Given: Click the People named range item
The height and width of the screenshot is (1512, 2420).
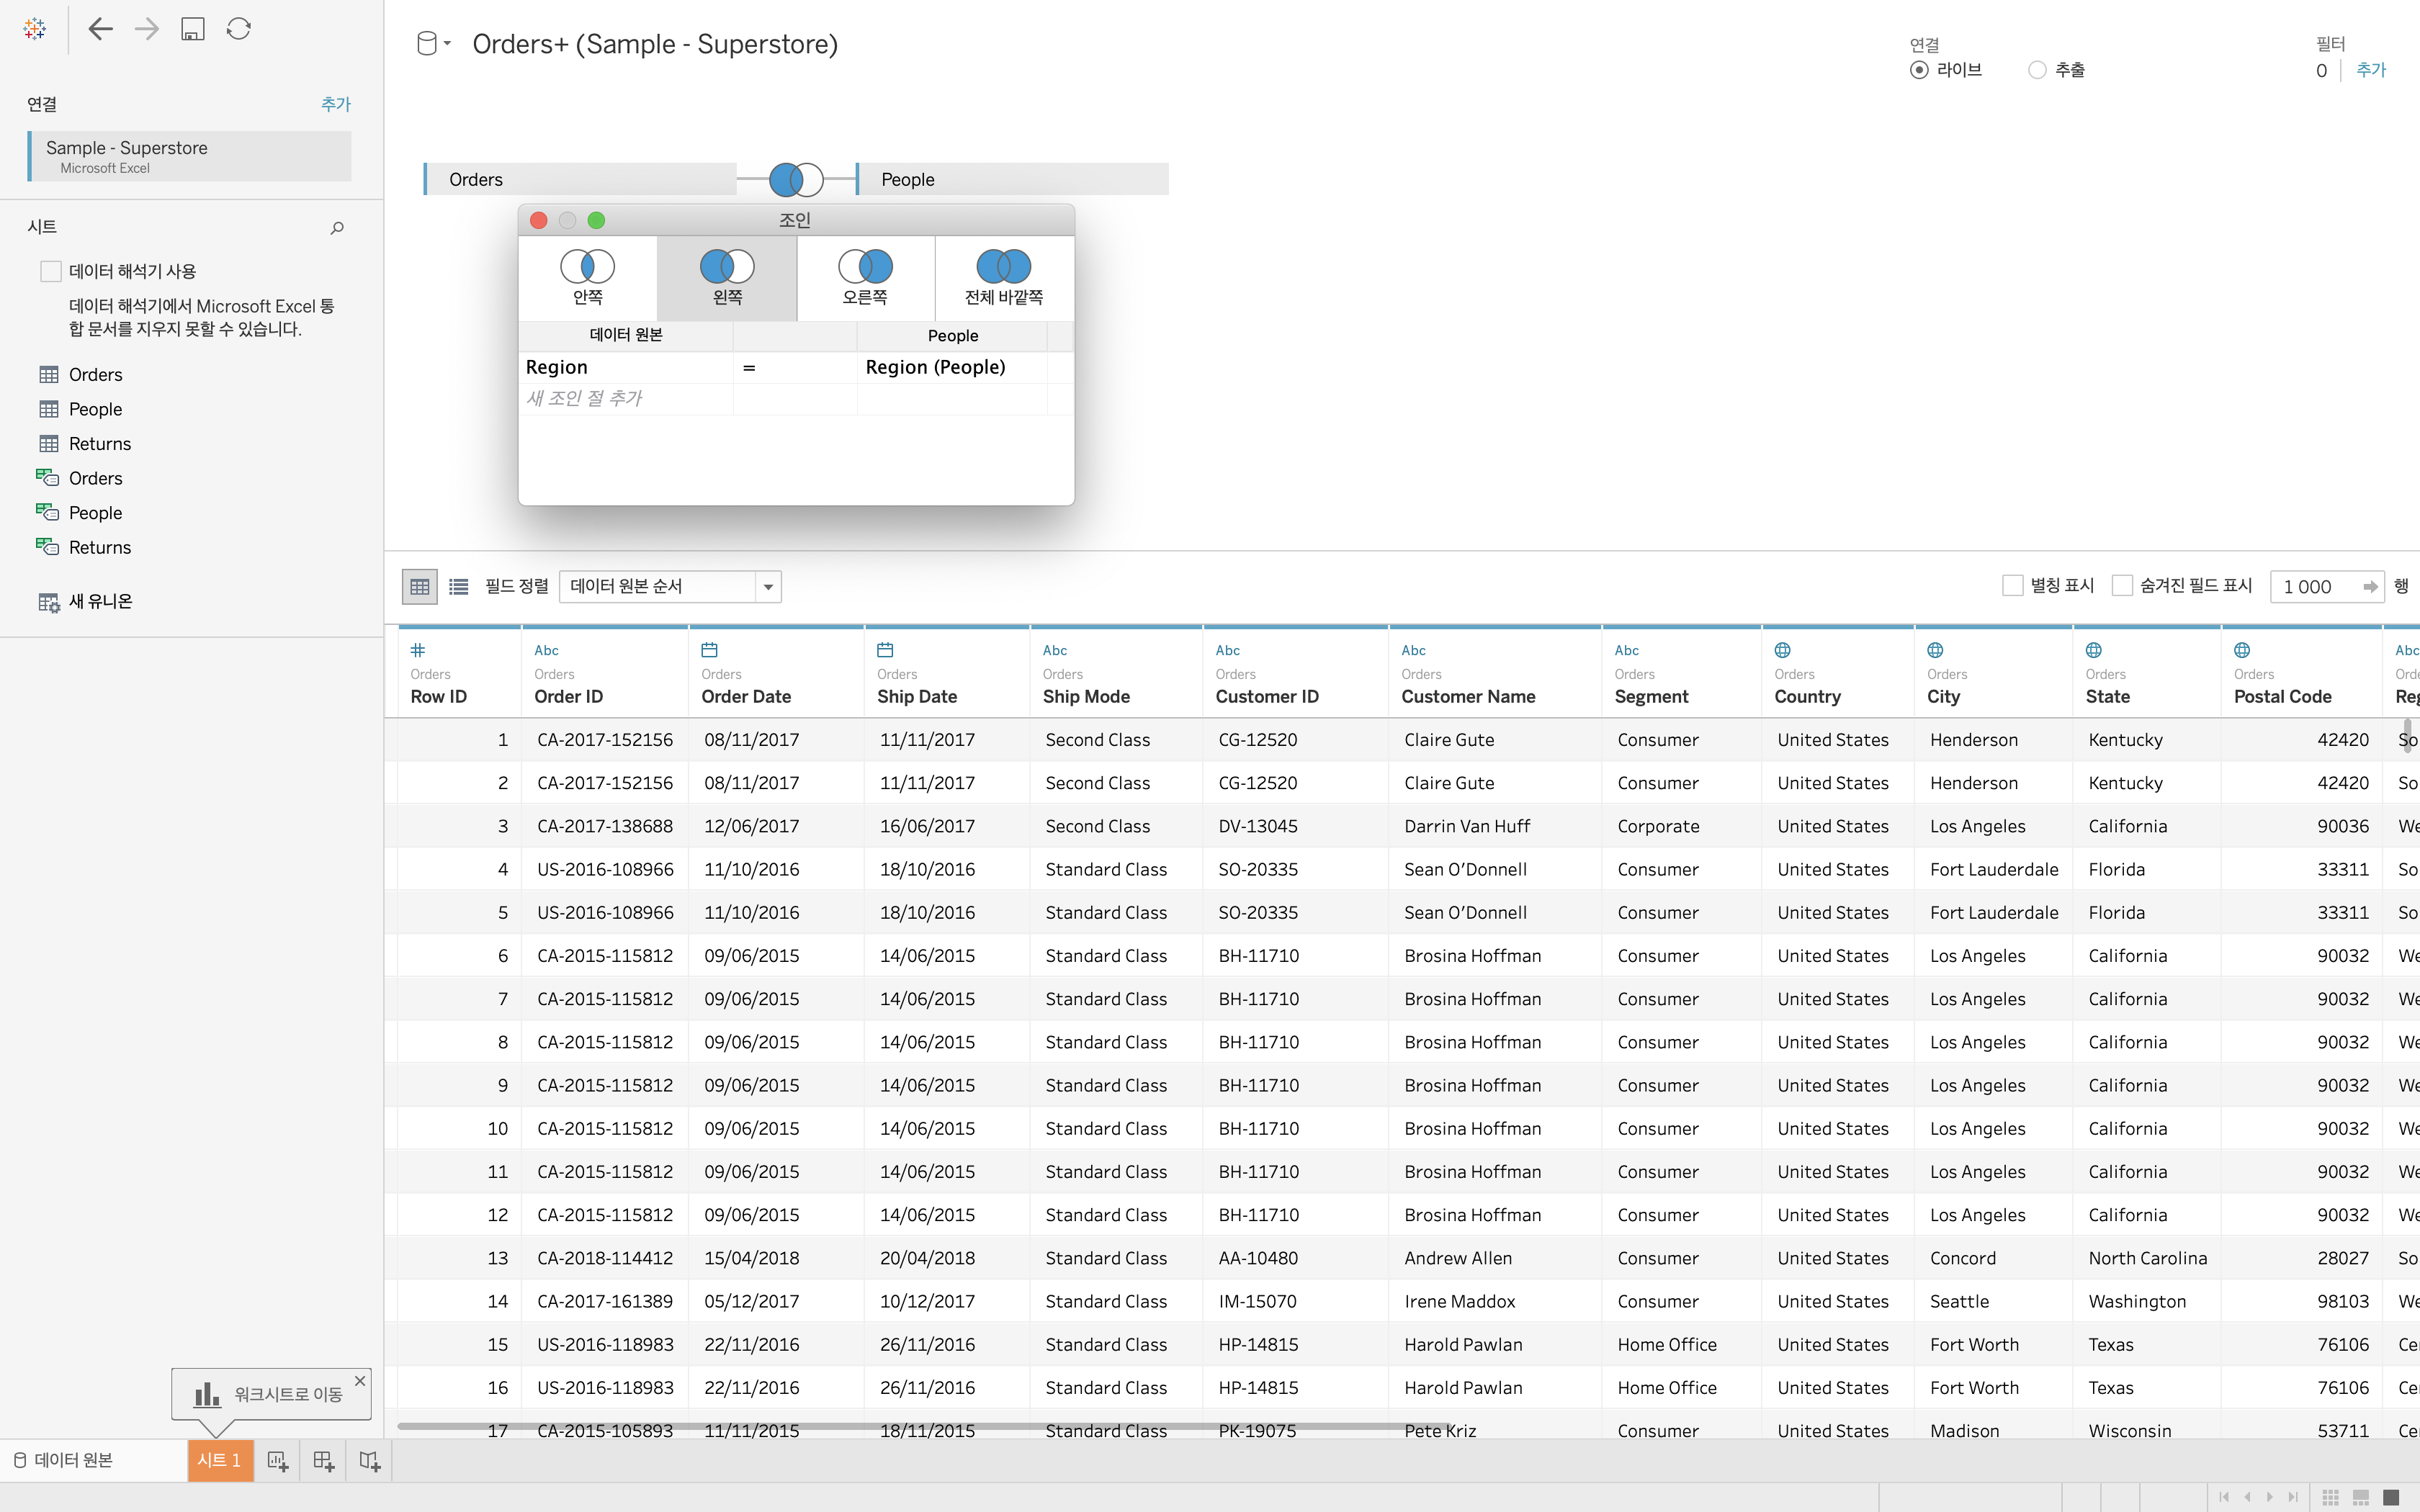Looking at the screenshot, I should coord(95,513).
